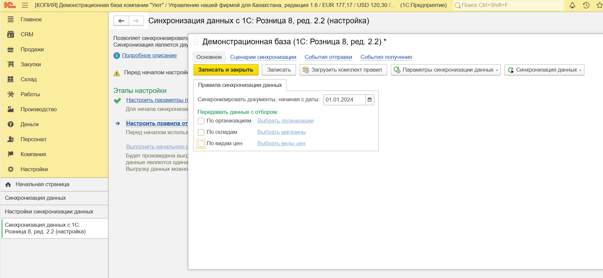
Task: Click the search field Поиск Ctrl+Shift+F
Action: pos(509,5)
